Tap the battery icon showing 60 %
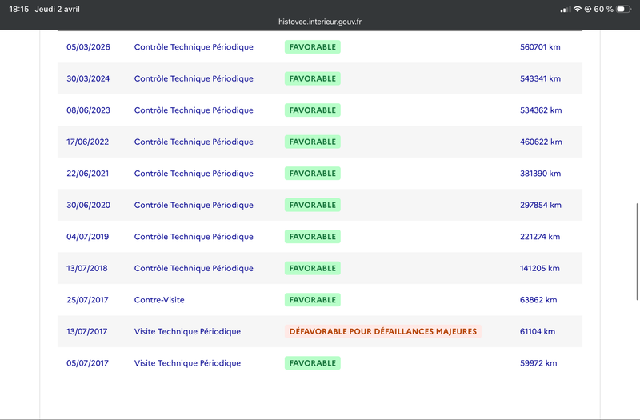This screenshot has height=420, width=640. [x=625, y=9]
